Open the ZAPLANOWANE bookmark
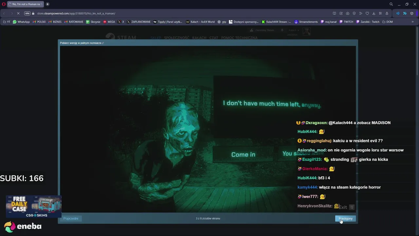Viewport: 419px width, 236px height. tap(138, 22)
